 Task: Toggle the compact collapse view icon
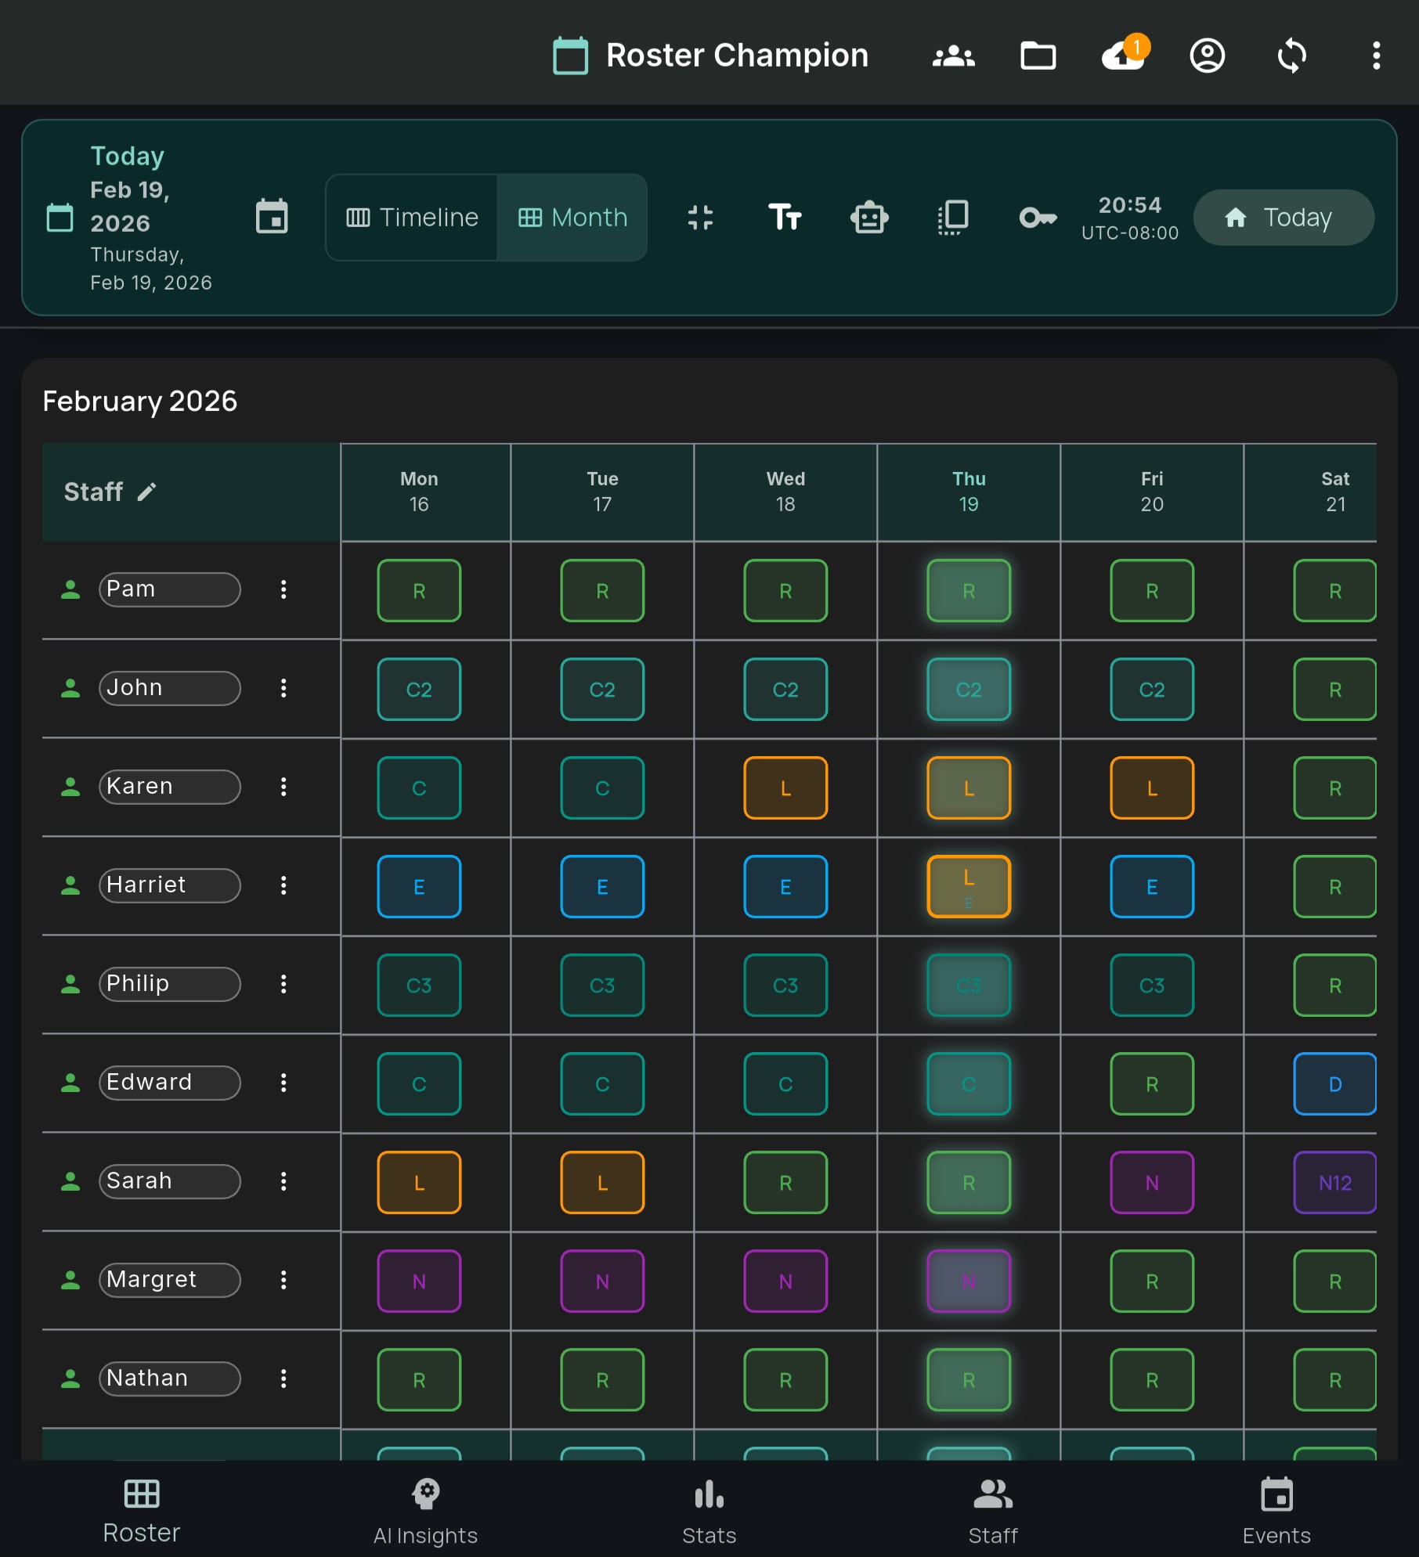pos(700,217)
